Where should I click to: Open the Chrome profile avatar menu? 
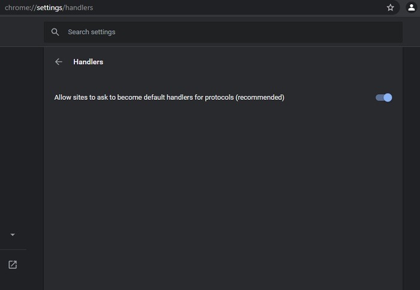click(x=411, y=8)
